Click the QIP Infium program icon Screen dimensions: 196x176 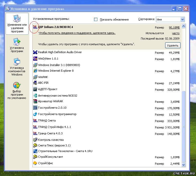pyautogui.click(x=35, y=27)
